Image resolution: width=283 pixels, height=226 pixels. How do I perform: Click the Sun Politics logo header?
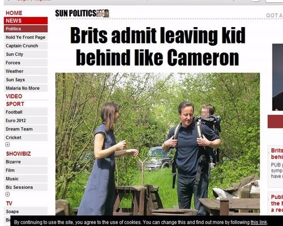point(82,14)
